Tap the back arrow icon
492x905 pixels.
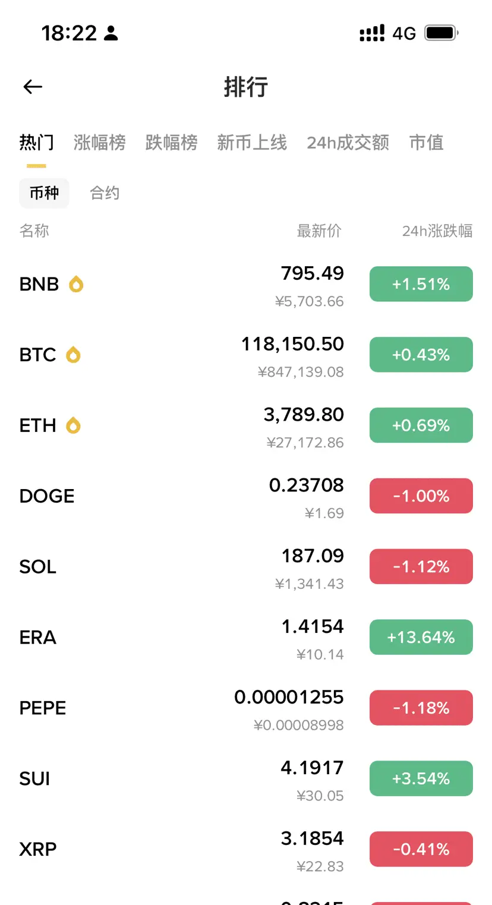click(33, 87)
